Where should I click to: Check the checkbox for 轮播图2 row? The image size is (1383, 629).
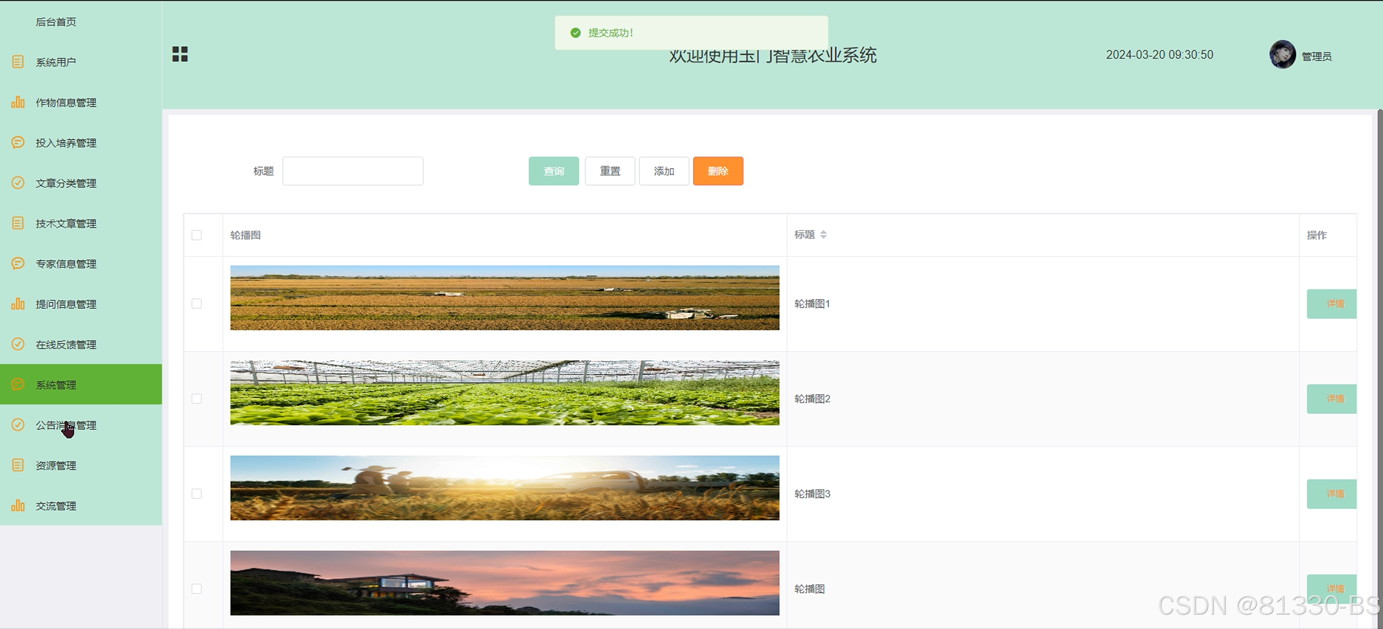[x=196, y=399]
